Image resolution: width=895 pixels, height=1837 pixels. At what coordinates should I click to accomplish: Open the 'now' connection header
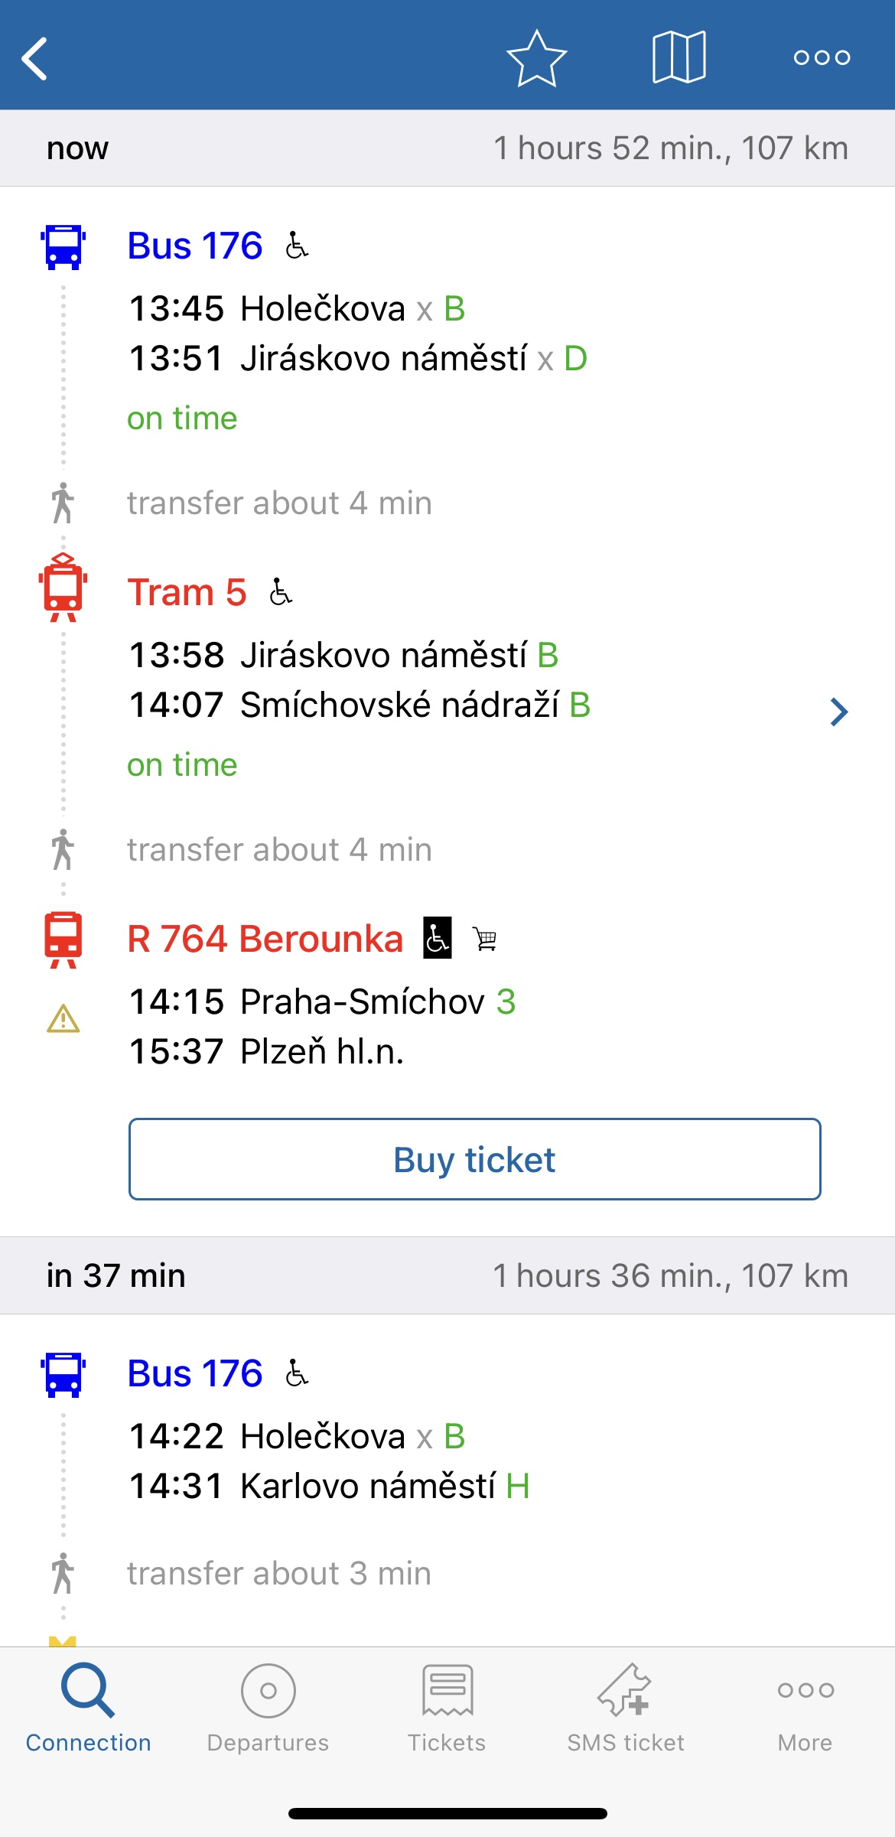click(447, 148)
